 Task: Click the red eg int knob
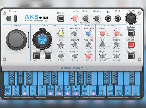click(89, 56)
